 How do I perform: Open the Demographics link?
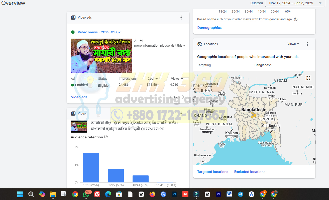point(209,28)
